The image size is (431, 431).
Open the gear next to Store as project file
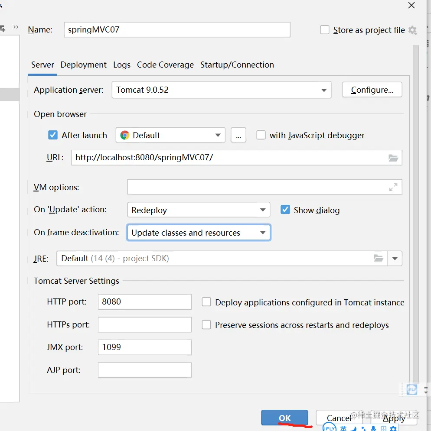click(x=412, y=30)
